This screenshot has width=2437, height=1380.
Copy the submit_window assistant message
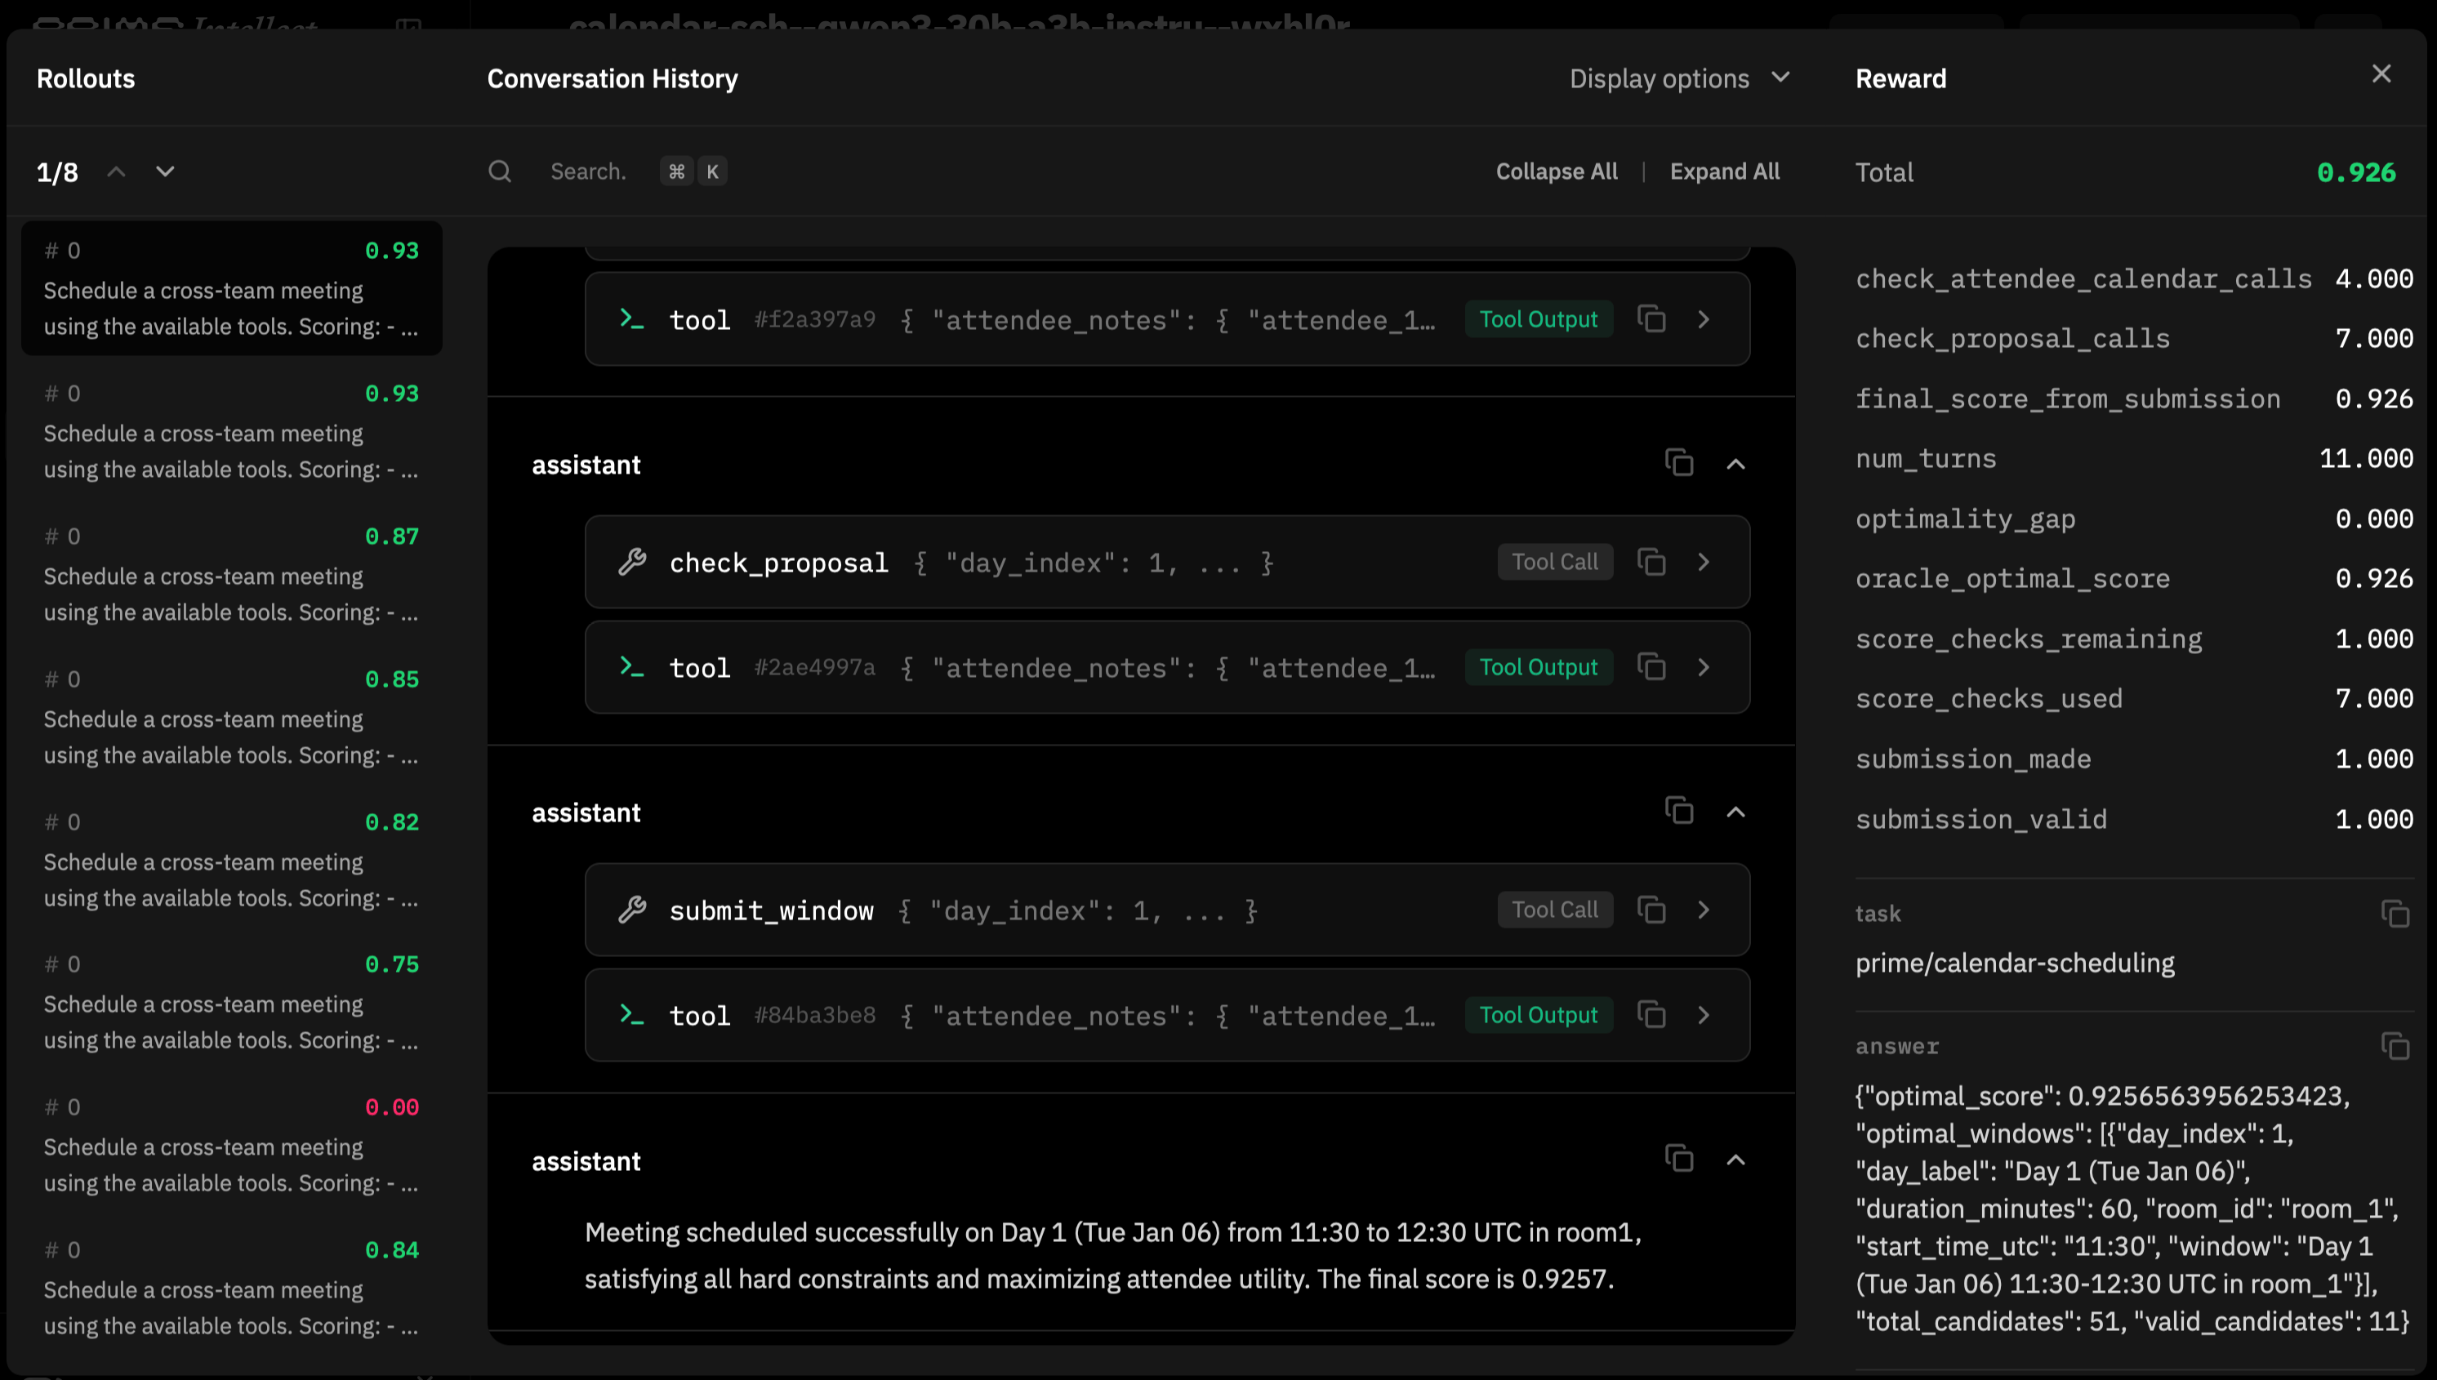pos(1678,810)
